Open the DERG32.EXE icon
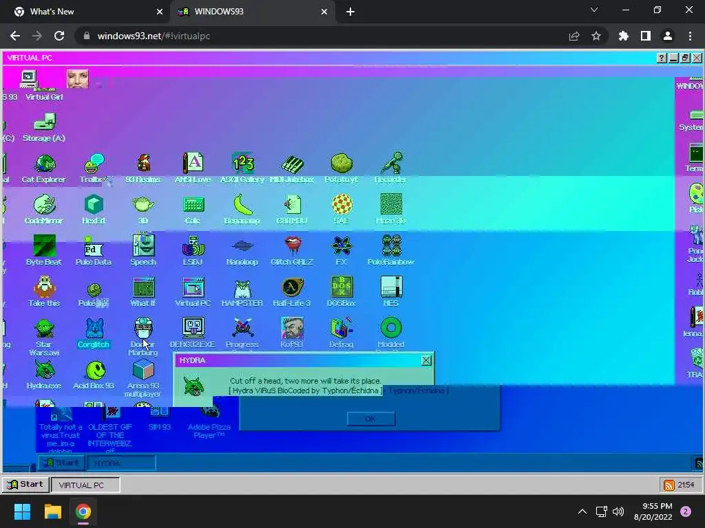 click(193, 333)
